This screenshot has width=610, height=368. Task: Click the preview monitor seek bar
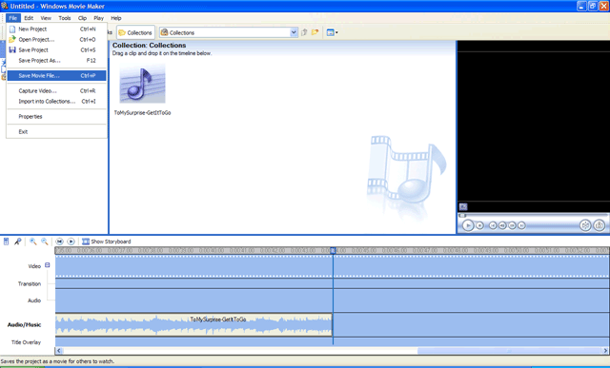point(533,215)
